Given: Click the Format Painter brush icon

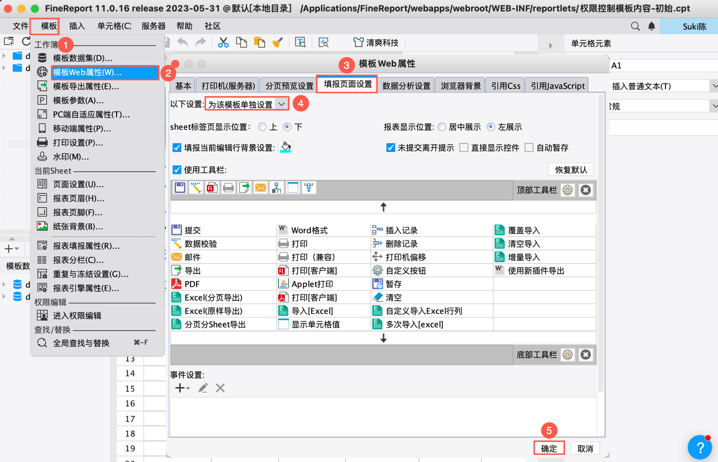Looking at the screenshot, I should [278, 42].
